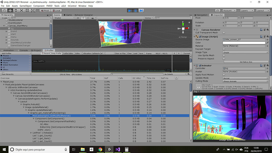Select the Rect Transform tool
Screen dimensions: 272x153
[x=28, y=10]
